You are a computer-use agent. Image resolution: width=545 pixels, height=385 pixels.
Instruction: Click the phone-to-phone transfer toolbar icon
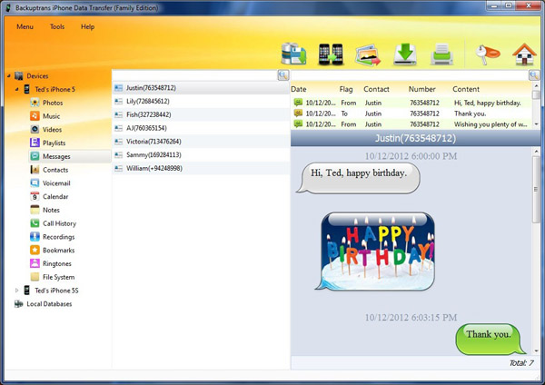[331, 54]
